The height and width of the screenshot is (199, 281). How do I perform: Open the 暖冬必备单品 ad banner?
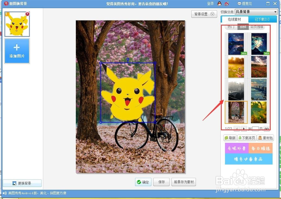(x=249, y=159)
